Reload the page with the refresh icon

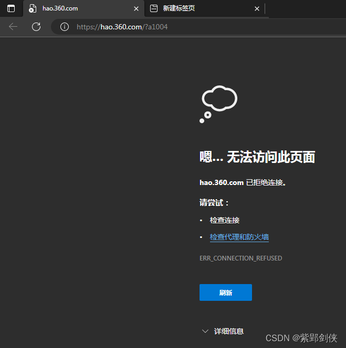pos(36,27)
